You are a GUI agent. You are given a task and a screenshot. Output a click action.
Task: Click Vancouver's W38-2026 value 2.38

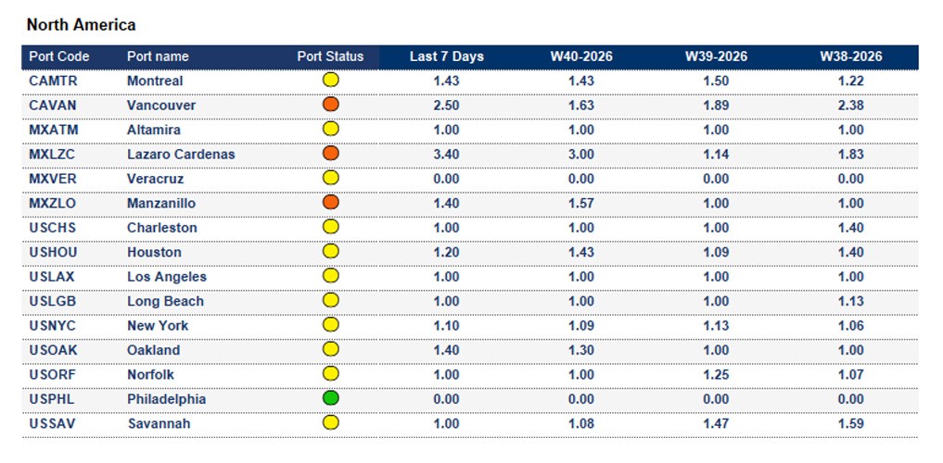point(851,105)
